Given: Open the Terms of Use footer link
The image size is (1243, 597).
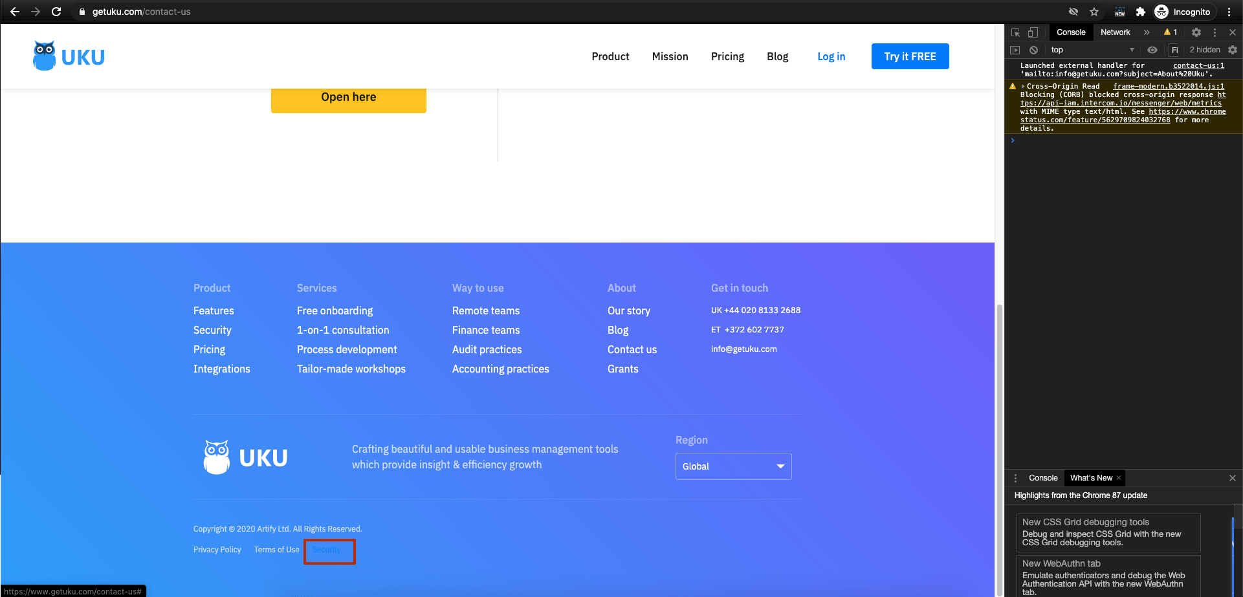Looking at the screenshot, I should pos(276,550).
